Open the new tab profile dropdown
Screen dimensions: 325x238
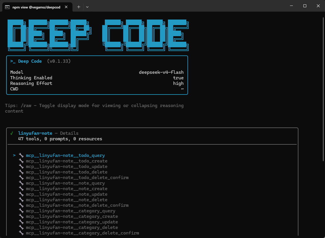click(x=87, y=7)
